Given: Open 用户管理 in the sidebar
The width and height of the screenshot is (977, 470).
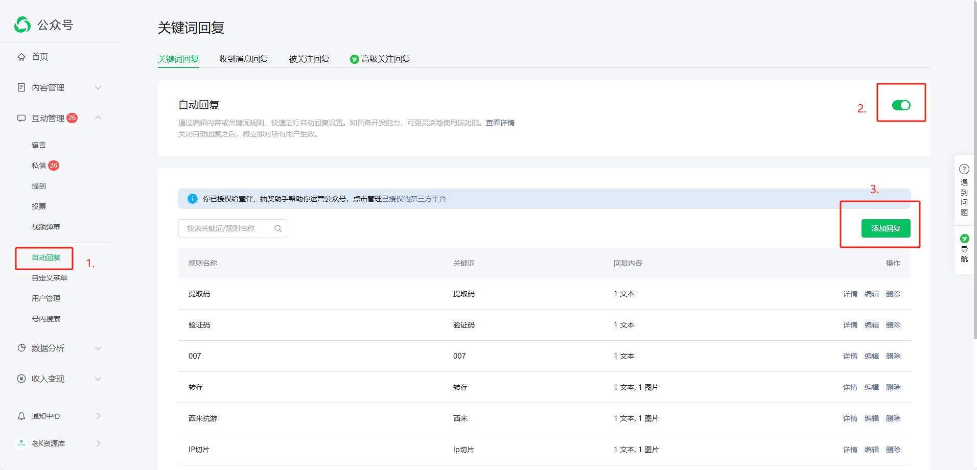Looking at the screenshot, I should point(46,298).
